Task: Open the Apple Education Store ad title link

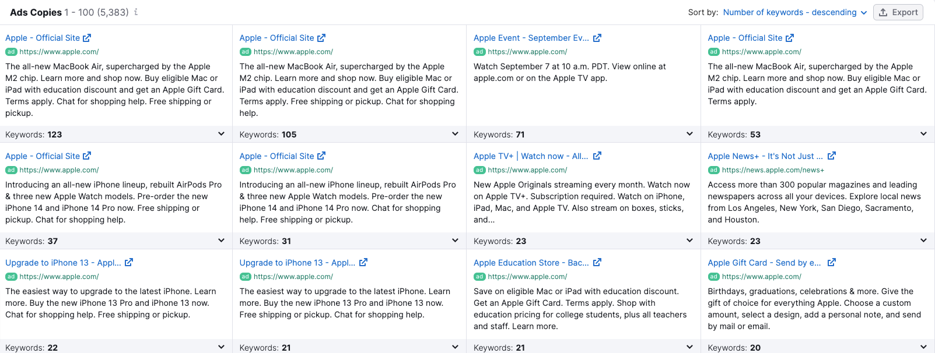Action: pos(531,262)
